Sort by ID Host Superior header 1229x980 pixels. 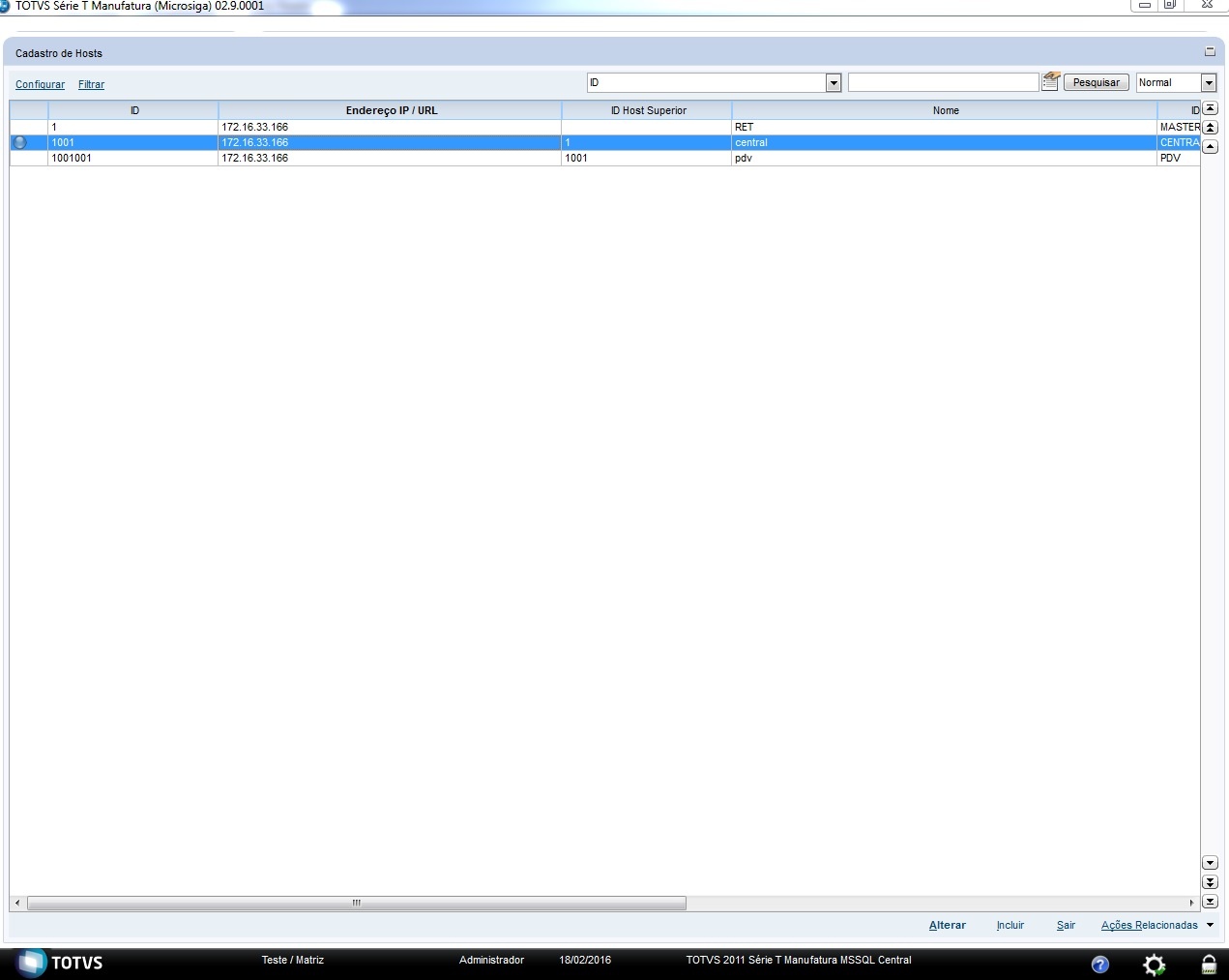point(647,110)
